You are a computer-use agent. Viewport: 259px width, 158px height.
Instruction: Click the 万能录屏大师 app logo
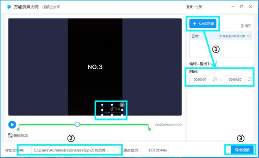pyautogui.click(x=9, y=7)
